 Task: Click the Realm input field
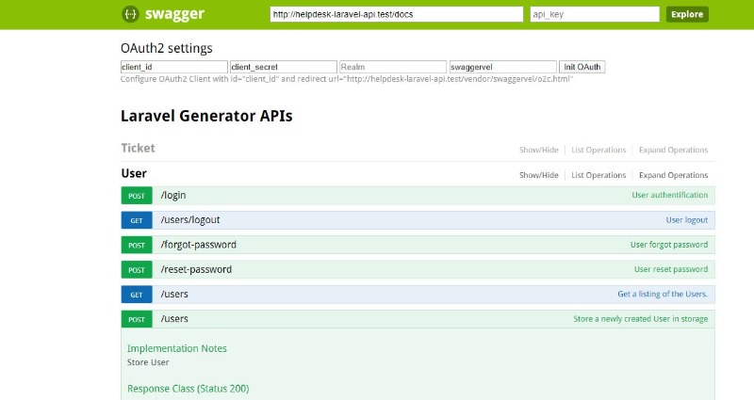point(393,67)
